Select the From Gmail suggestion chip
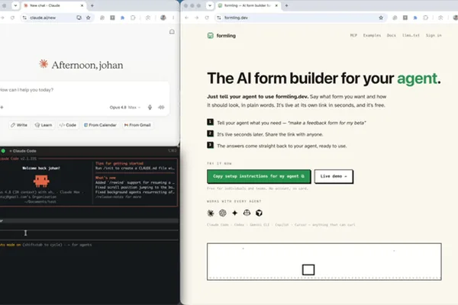This screenshot has width=458, height=305. [x=137, y=125]
